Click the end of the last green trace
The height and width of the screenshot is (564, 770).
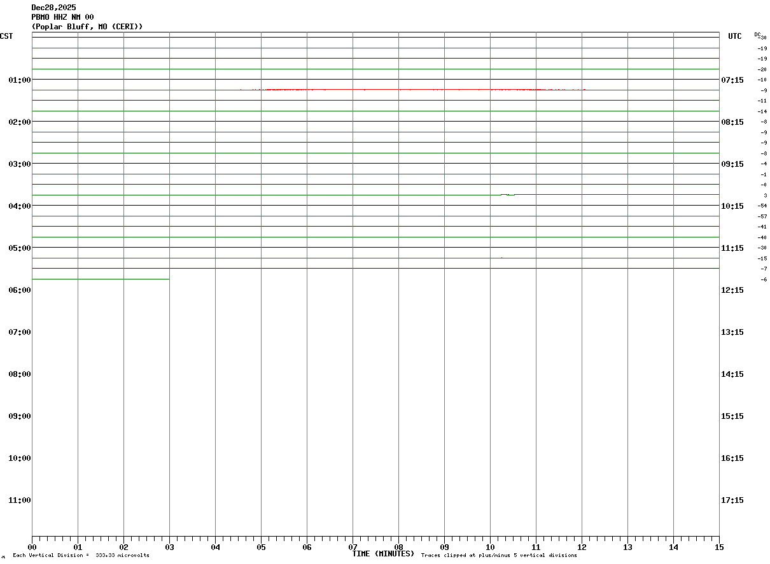(x=169, y=279)
